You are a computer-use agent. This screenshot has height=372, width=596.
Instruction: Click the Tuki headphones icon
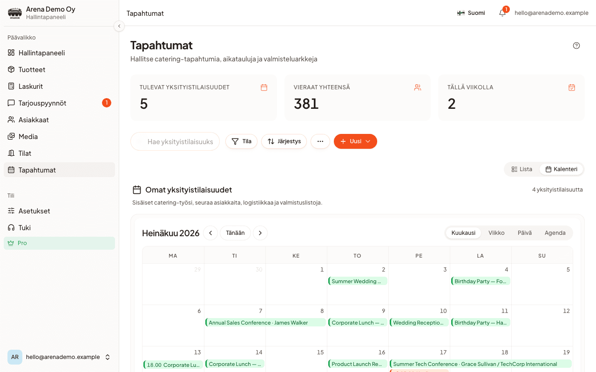[x=11, y=227]
